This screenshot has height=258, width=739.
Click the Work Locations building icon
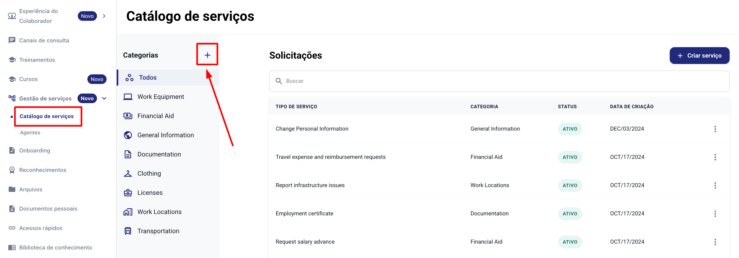coord(128,212)
